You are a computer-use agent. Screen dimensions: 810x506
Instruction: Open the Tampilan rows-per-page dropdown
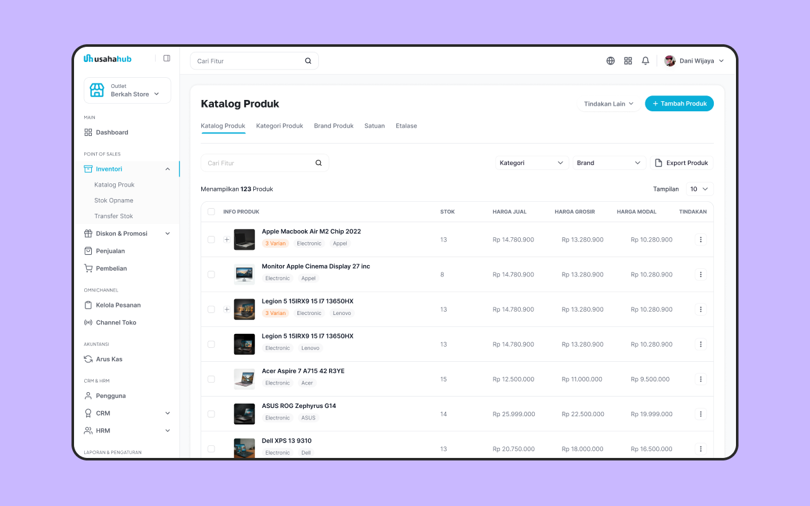click(x=699, y=189)
